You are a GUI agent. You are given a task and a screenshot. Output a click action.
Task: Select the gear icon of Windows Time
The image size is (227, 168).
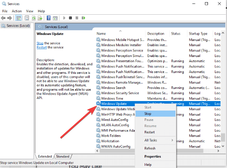98,98
